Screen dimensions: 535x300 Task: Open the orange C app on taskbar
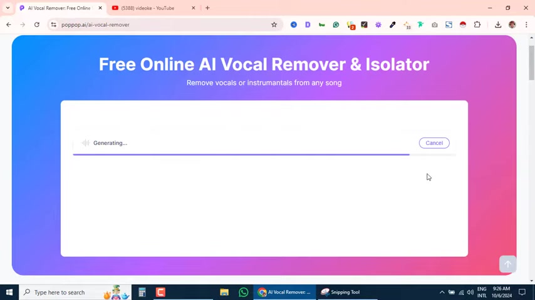(x=160, y=292)
